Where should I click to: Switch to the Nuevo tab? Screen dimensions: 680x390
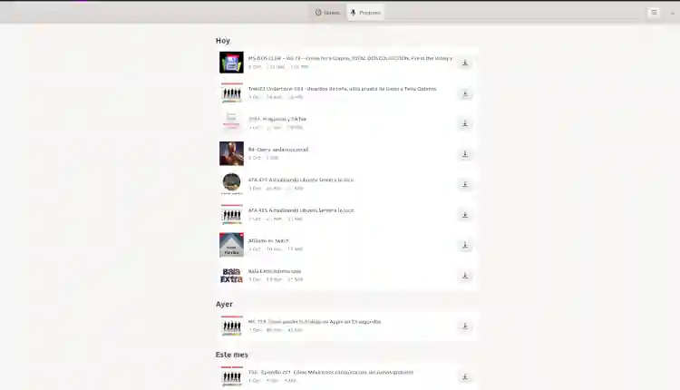327,13
